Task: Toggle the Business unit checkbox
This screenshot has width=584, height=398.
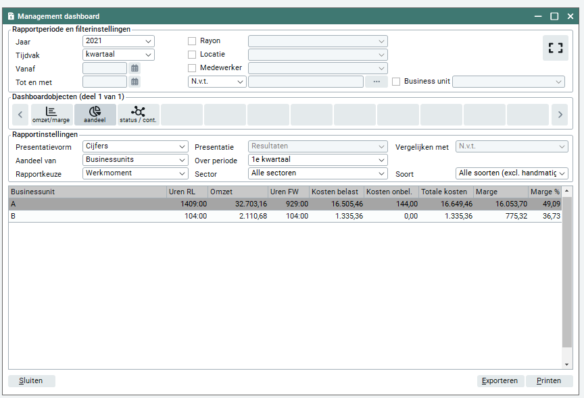Action: coord(396,82)
